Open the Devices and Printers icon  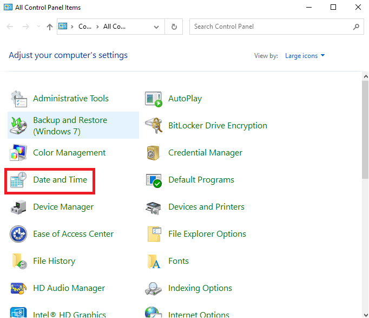(154, 207)
